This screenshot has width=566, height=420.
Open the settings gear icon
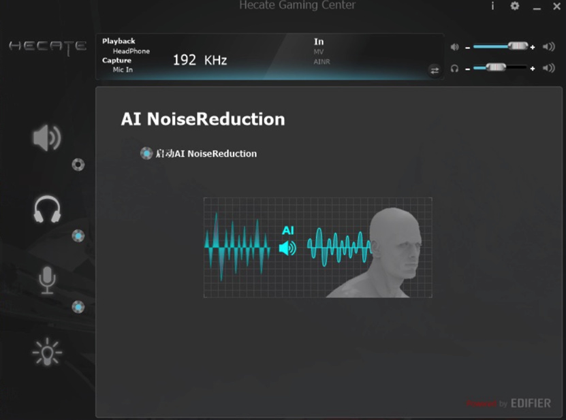[x=515, y=5]
